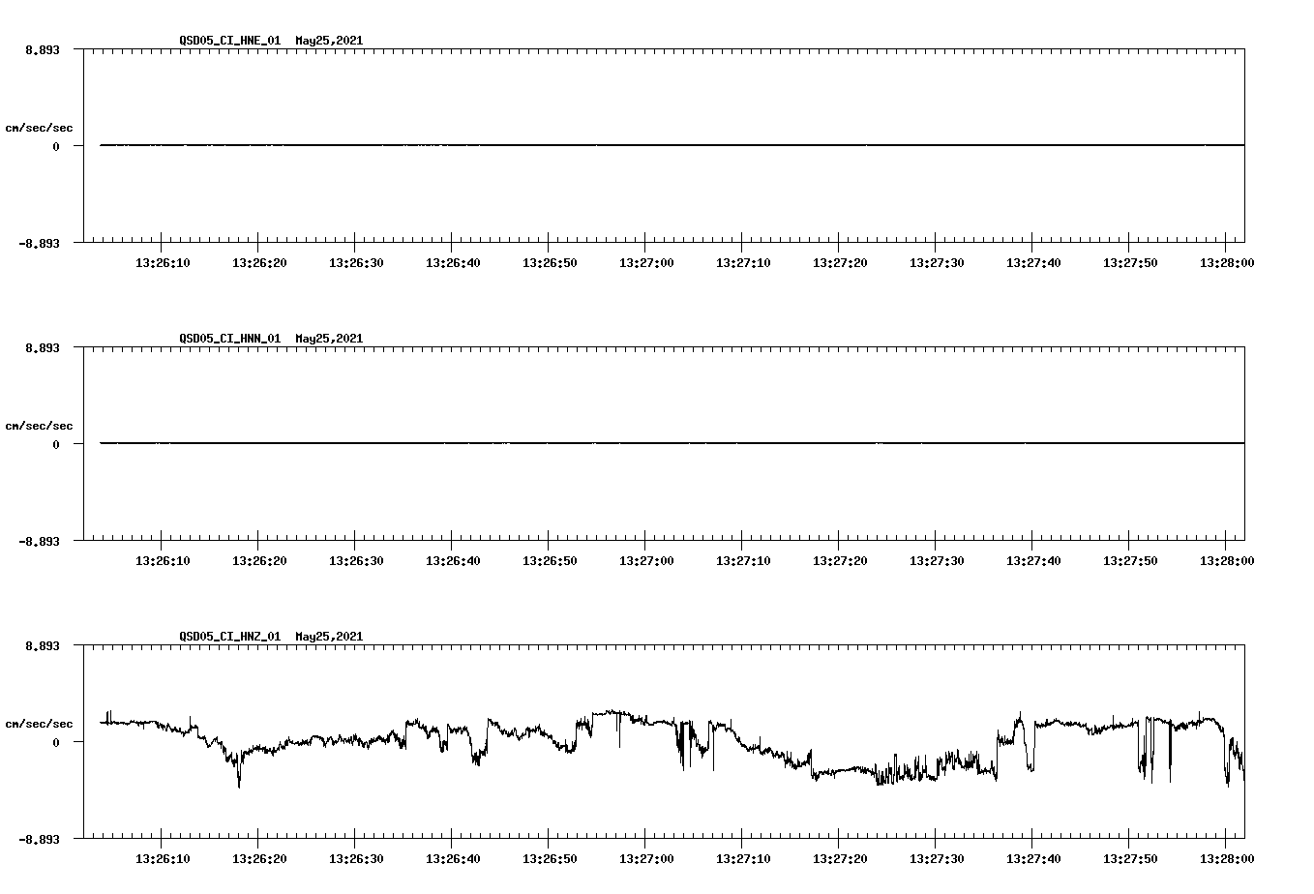Viewport: 1314px width, 894px height.
Task: Click the QSD05_CI_HNN_01 channel label
Action: pyautogui.click(x=230, y=339)
